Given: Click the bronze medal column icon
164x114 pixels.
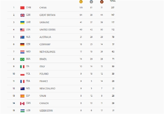Looking at the screenshot, I should pos(102,2).
